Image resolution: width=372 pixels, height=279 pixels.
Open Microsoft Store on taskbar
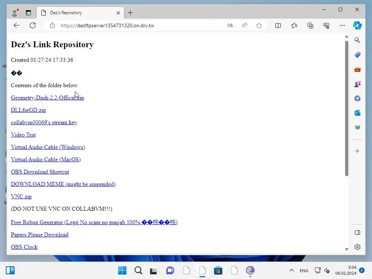218,270
